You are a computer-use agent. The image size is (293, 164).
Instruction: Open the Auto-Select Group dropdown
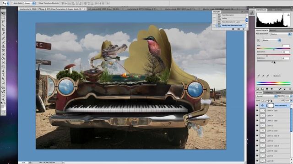click(30, 3)
